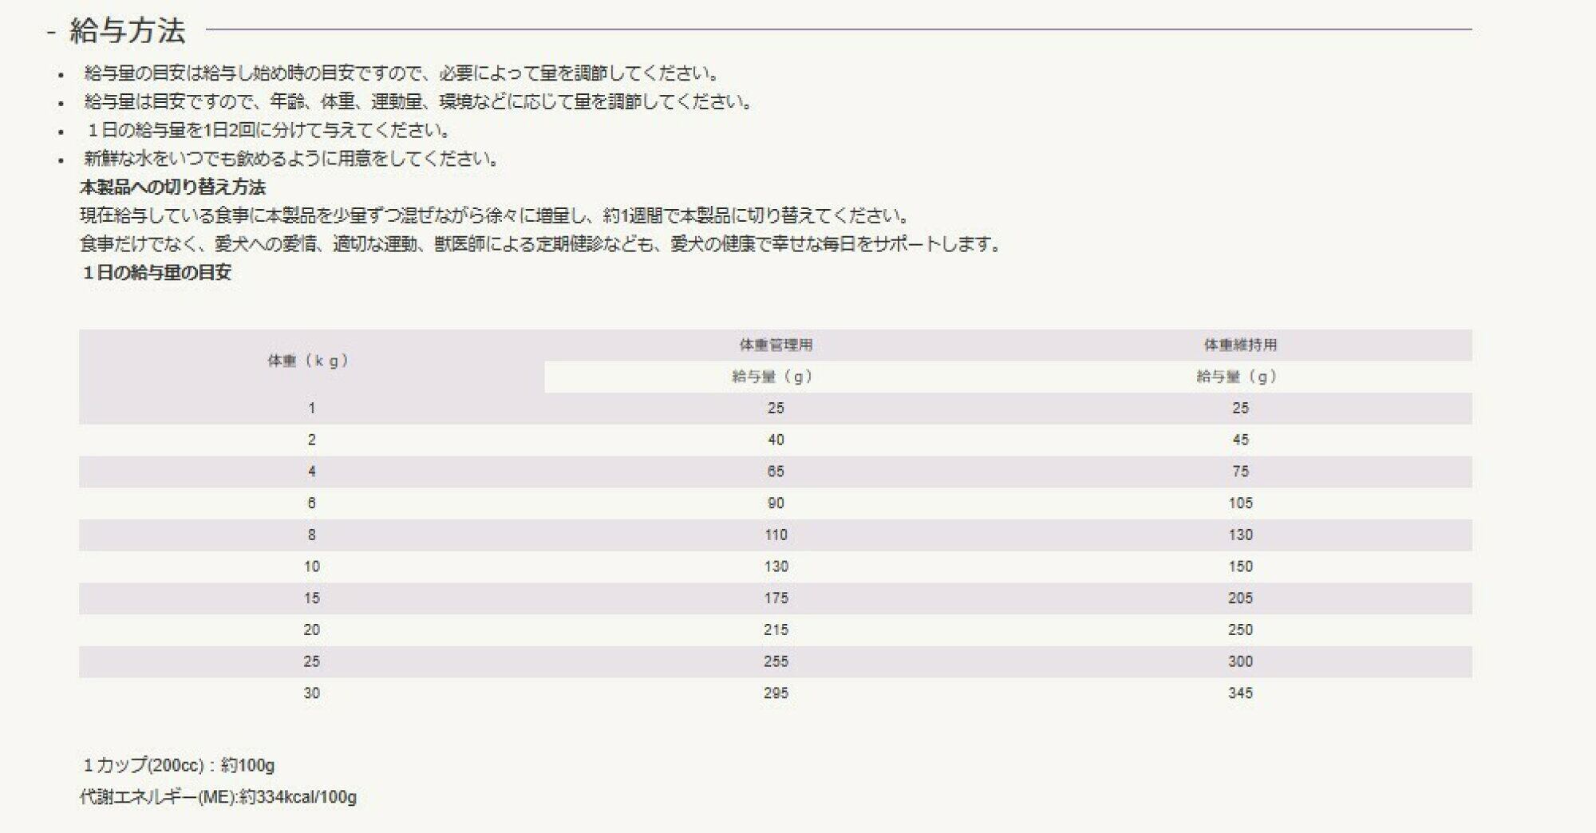
Task: Select the bullet starting 給与量の目安は給与し始め時
Action: tap(403, 73)
